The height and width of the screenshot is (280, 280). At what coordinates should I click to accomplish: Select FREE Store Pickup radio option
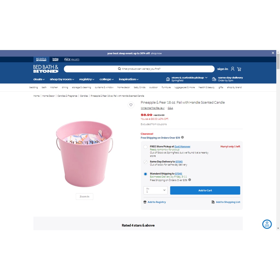(145, 147)
